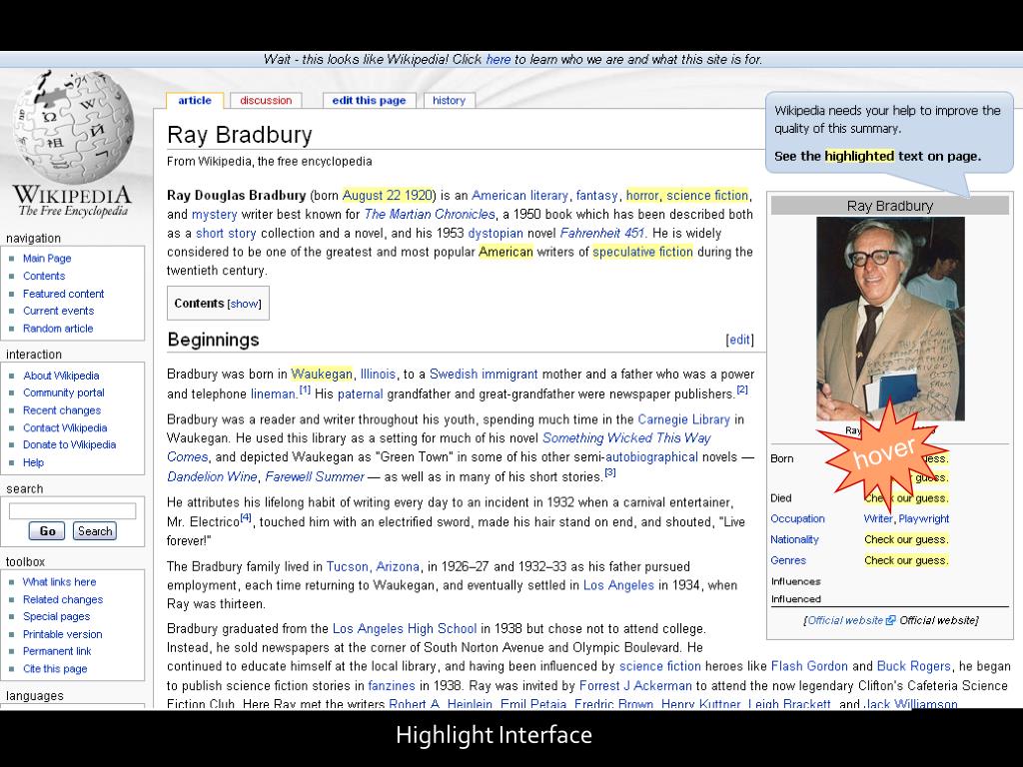Switch to the article tab

195,101
